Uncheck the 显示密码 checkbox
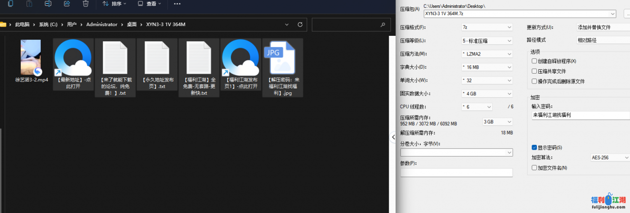The width and height of the screenshot is (630, 213). pos(535,148)
